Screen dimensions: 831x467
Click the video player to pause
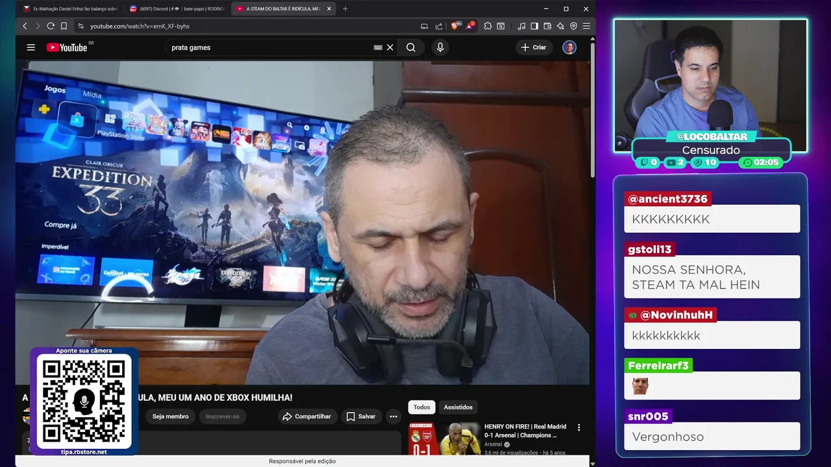click(x=303, y=222)
